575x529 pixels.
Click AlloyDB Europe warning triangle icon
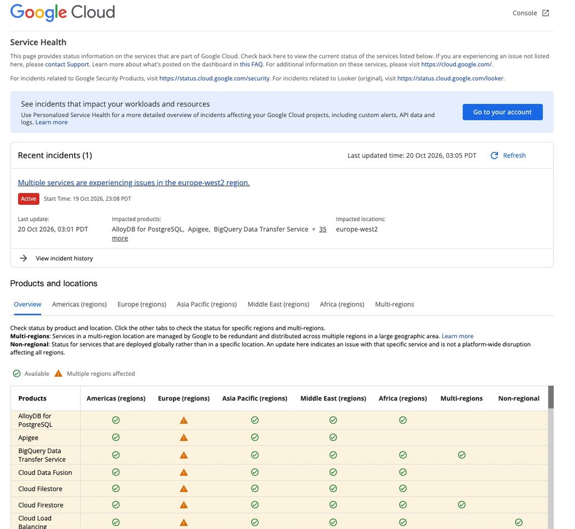(x=184, y=420)
